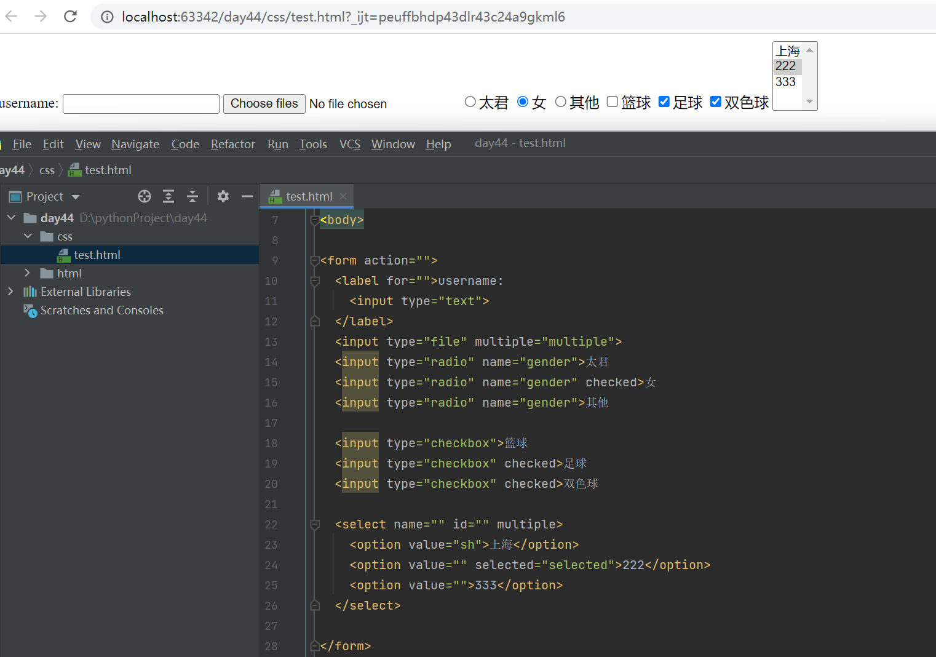Fold the form tag at line 9
Image resolution: width=936 pixels, height=657 pixels.
coord(315,261)
